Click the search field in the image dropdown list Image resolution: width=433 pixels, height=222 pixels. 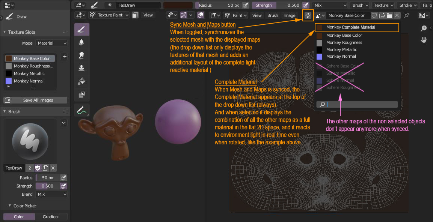pyautogui.click(x=357, y=104)
